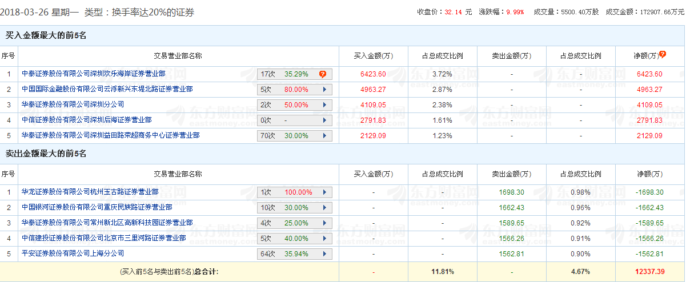Click buy amount 4963.27 in row 2
This screenshot has height=282, width=686.
[x=373, y=90]
